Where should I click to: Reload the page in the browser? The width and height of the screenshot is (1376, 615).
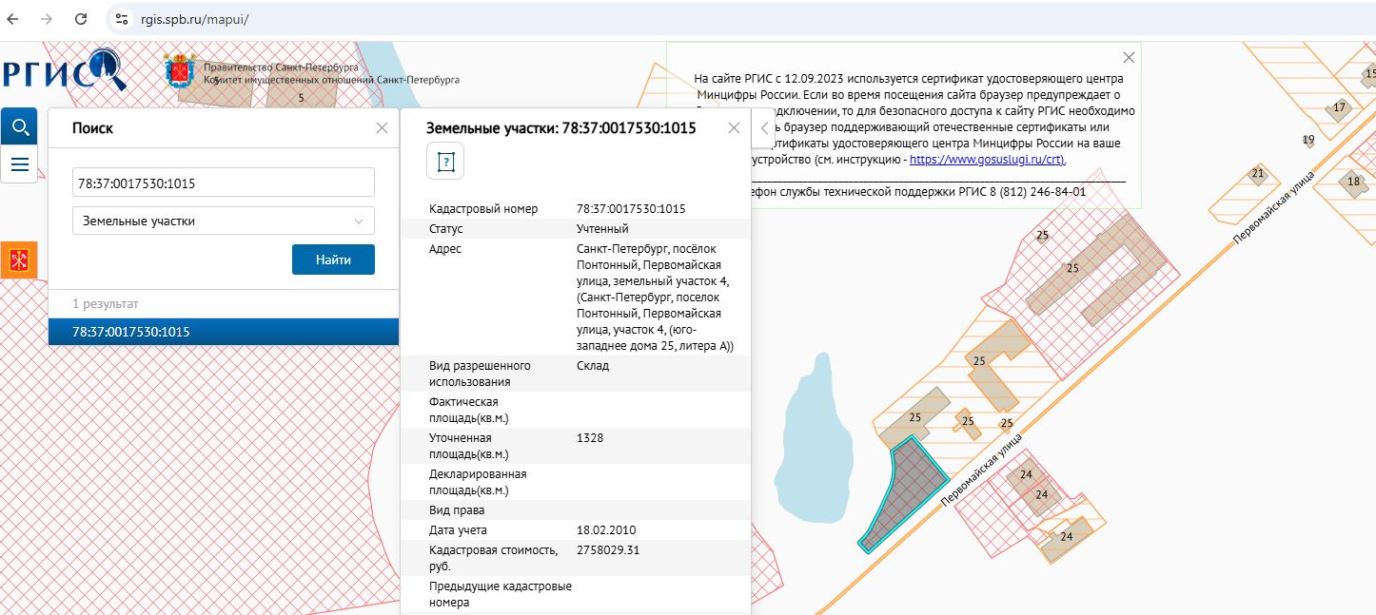81,19
